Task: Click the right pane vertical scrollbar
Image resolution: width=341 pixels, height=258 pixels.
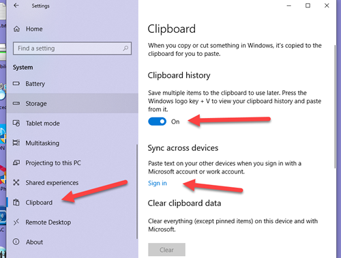Action: [335, 106]
